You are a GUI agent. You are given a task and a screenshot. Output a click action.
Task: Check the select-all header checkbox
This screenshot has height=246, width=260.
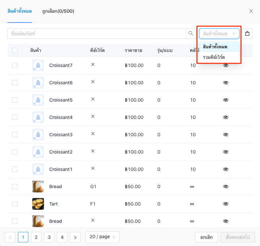pyautogui.click(x=15, y=50)
